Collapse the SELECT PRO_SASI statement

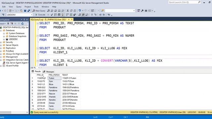38,36
